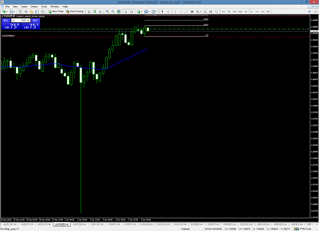Switch chart to candlesticks style
Viewport: 319px width, 231px height.
click(95, 12)
